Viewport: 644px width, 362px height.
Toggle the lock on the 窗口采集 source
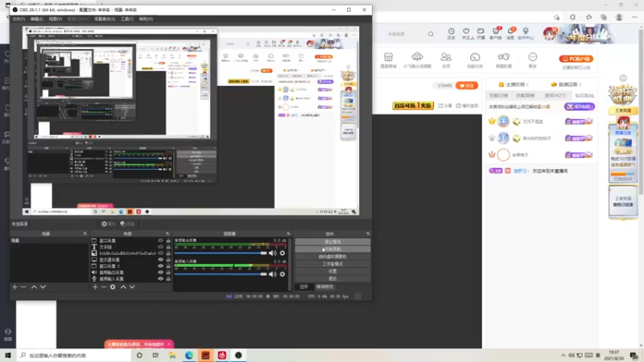coord(168,241)
